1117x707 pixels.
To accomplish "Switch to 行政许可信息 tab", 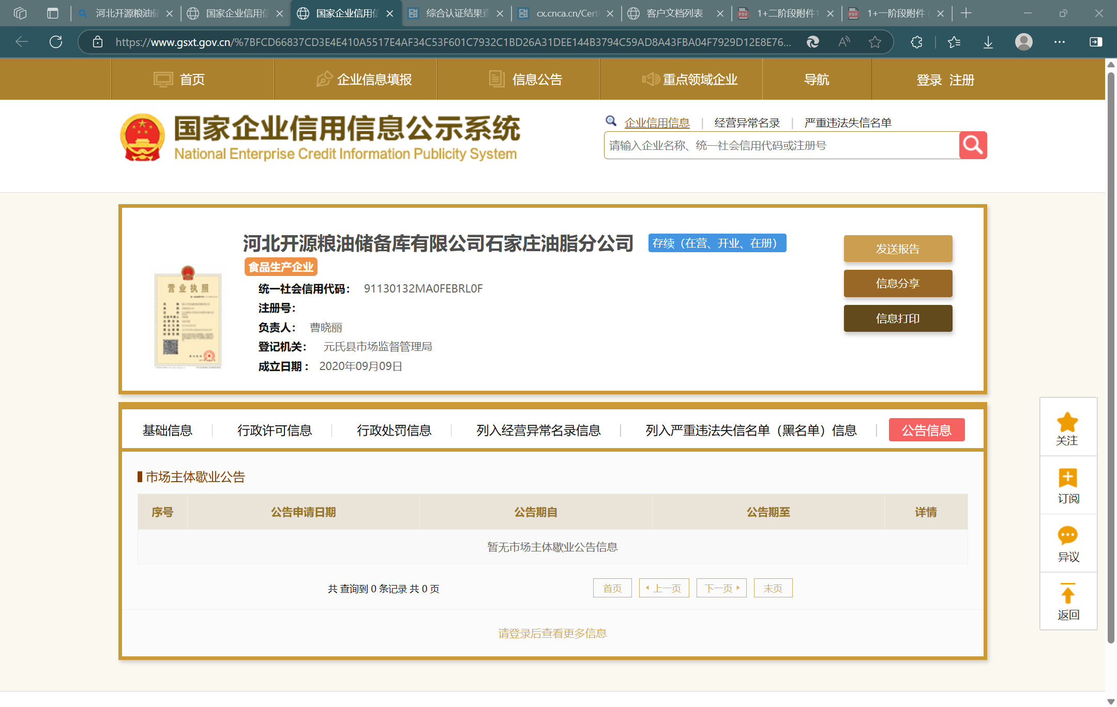I will tap(275, 430).
